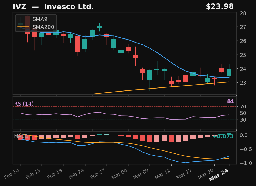
Task: Click the legend box containing moving averages
Action: 35,23
